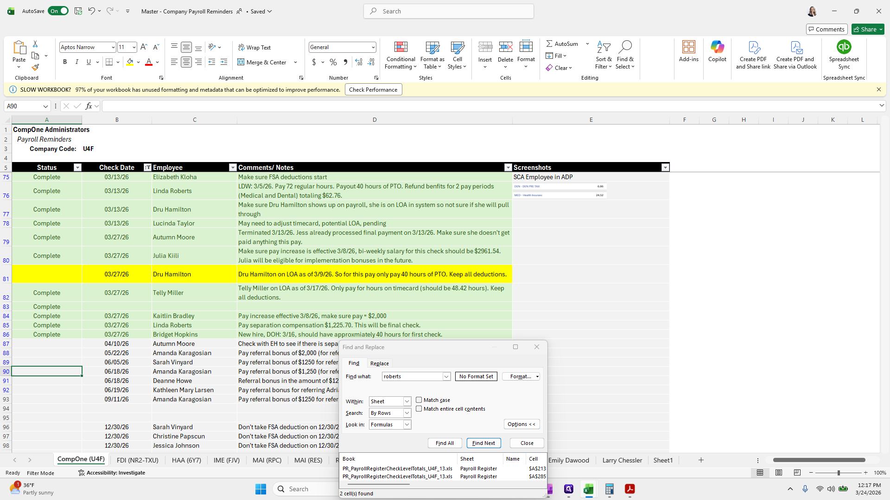Open Sort & Filter tool
890x500 pixels.
[x=604, y=56]
